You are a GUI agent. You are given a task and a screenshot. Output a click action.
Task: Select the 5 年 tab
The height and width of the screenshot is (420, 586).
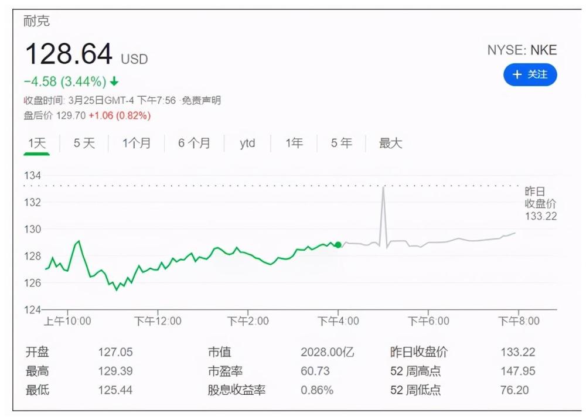[342, 143]
